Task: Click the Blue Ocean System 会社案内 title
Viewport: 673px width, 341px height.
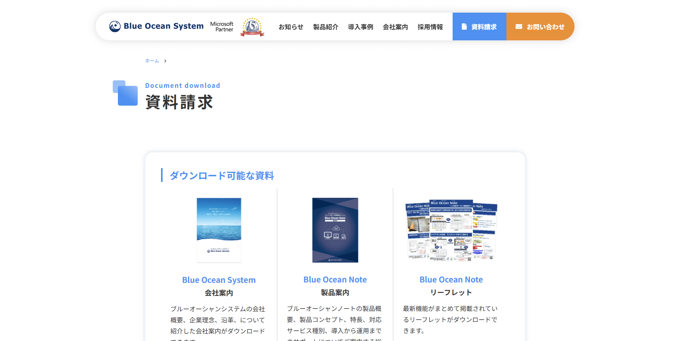Action: (x=219, y=280)
